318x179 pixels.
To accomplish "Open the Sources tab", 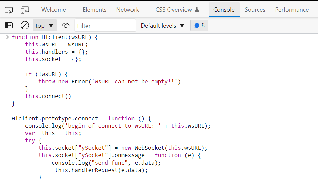I will pos(255,10).
